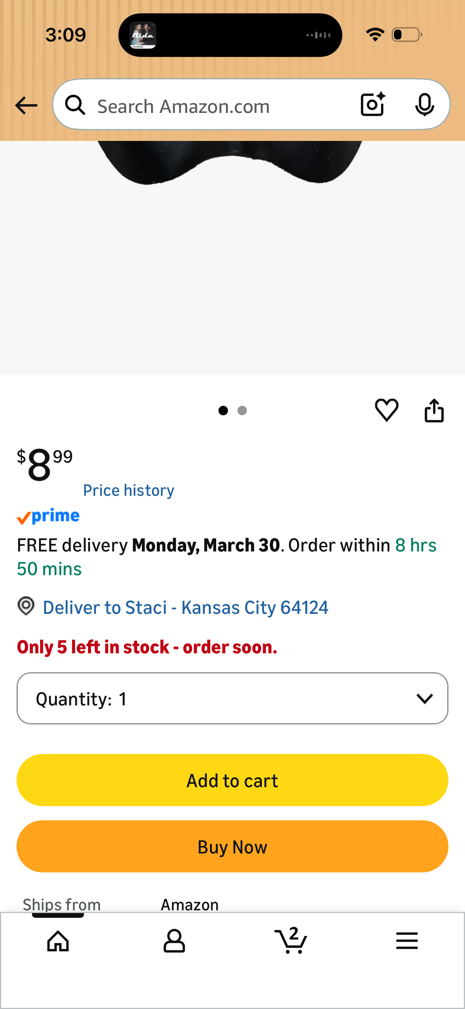The image size is (465, 1009).
Task: Tap the Quantity dropdown chevron arrow
Action: [424, 699]
